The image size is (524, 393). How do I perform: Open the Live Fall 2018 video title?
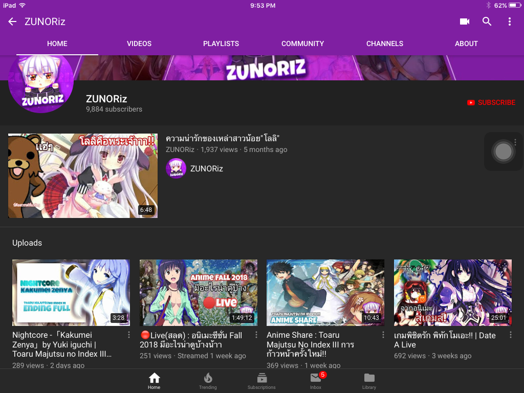coord(191,340)
